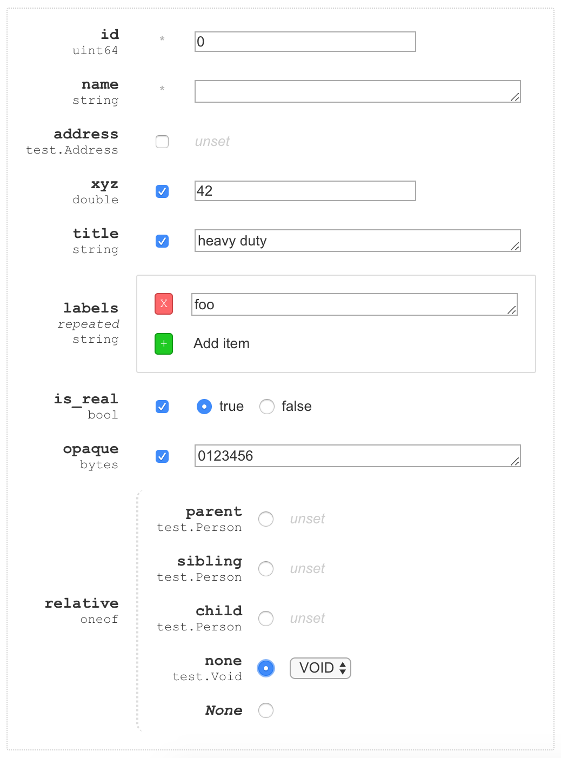This screenshot has height=758, width=561.
Task: Choose sibling as the relative
Action: pos(265,568)
